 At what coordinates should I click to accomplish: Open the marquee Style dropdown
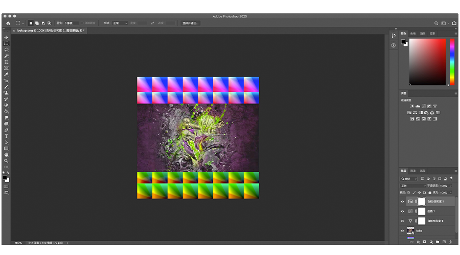click(x=120, y=23)
